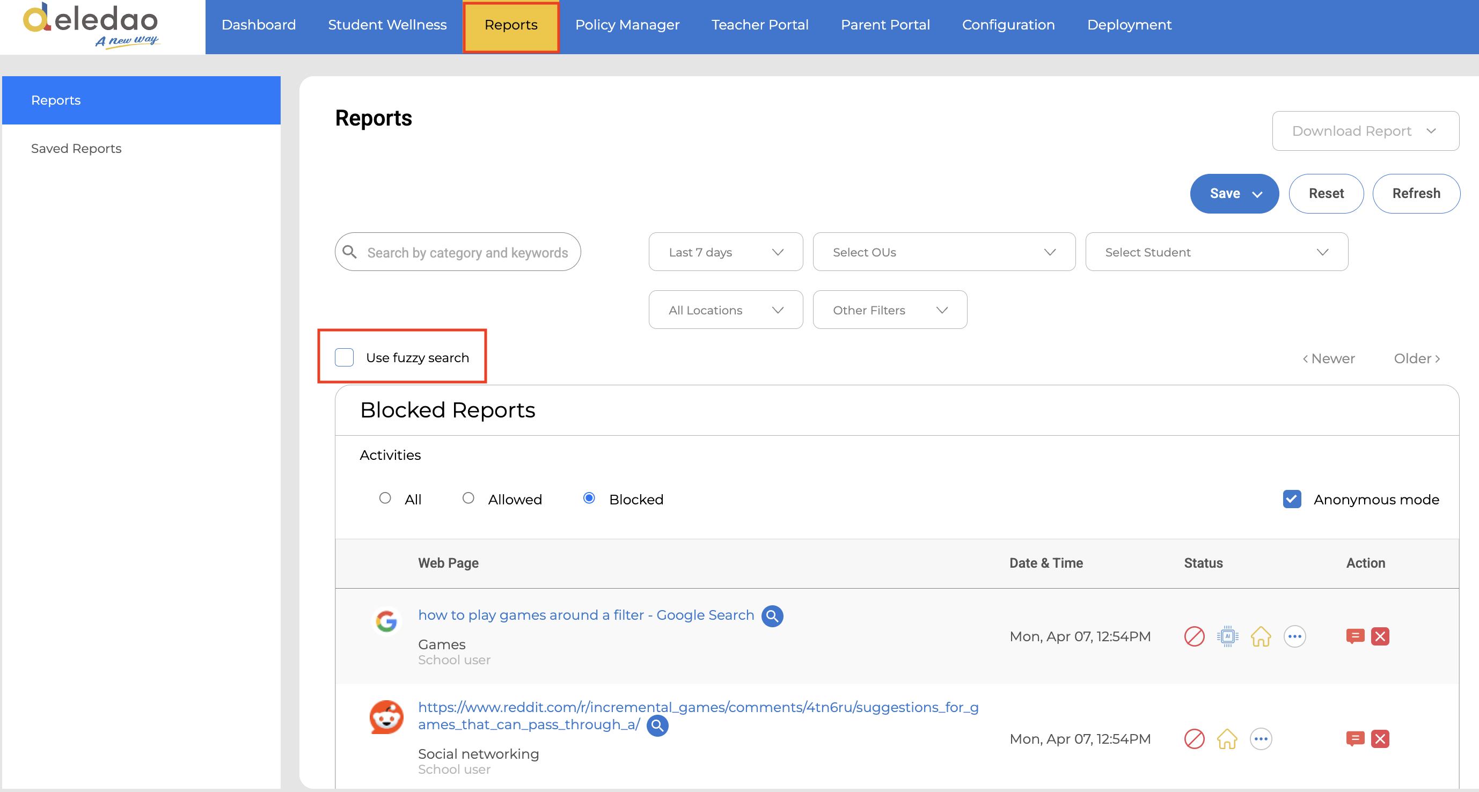Click the search magnifier icon in search box
The image size is (1479, 792).
350,251
